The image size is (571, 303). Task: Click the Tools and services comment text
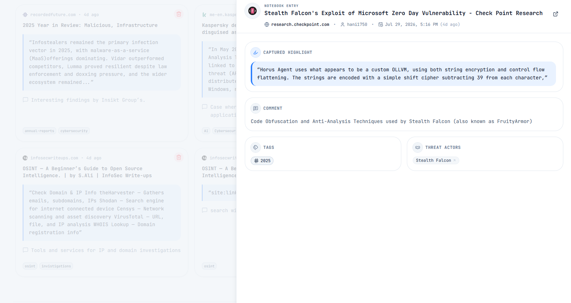tap(106, 251)
